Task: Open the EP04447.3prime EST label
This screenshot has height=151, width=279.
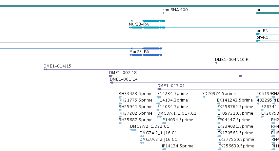Action: [x=234, y=120]
